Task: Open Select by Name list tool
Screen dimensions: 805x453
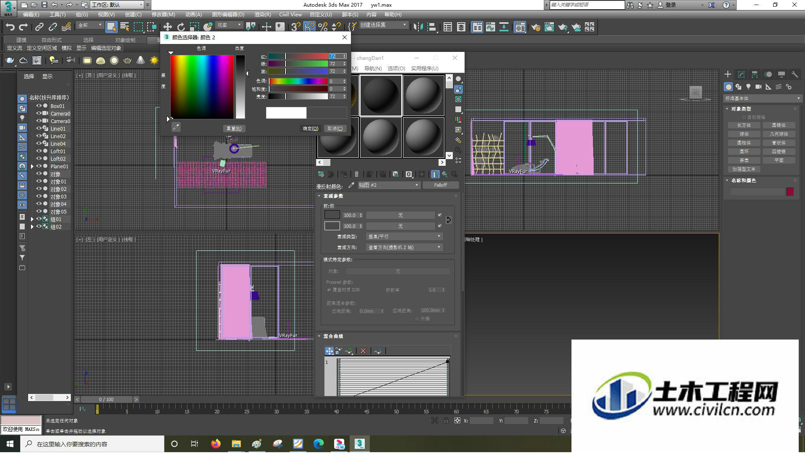Action: pyautogui.click(x=125, y=27)
